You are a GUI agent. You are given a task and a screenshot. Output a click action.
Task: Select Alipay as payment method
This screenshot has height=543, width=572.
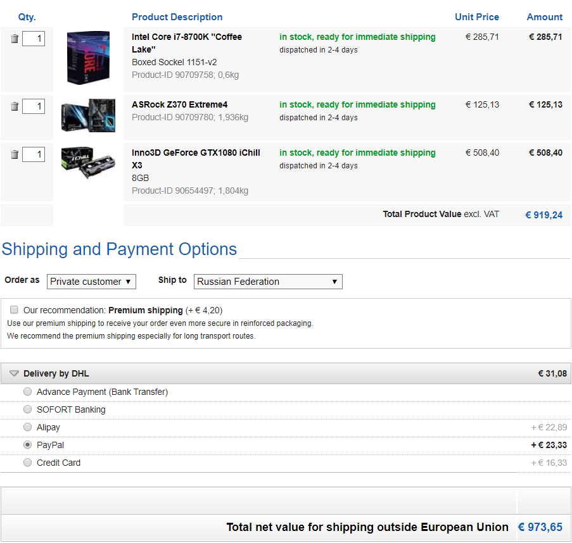tap(27, 427)
